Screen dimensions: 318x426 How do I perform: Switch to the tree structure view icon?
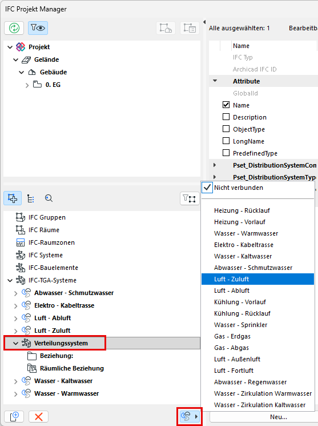[x=31, y=198]
